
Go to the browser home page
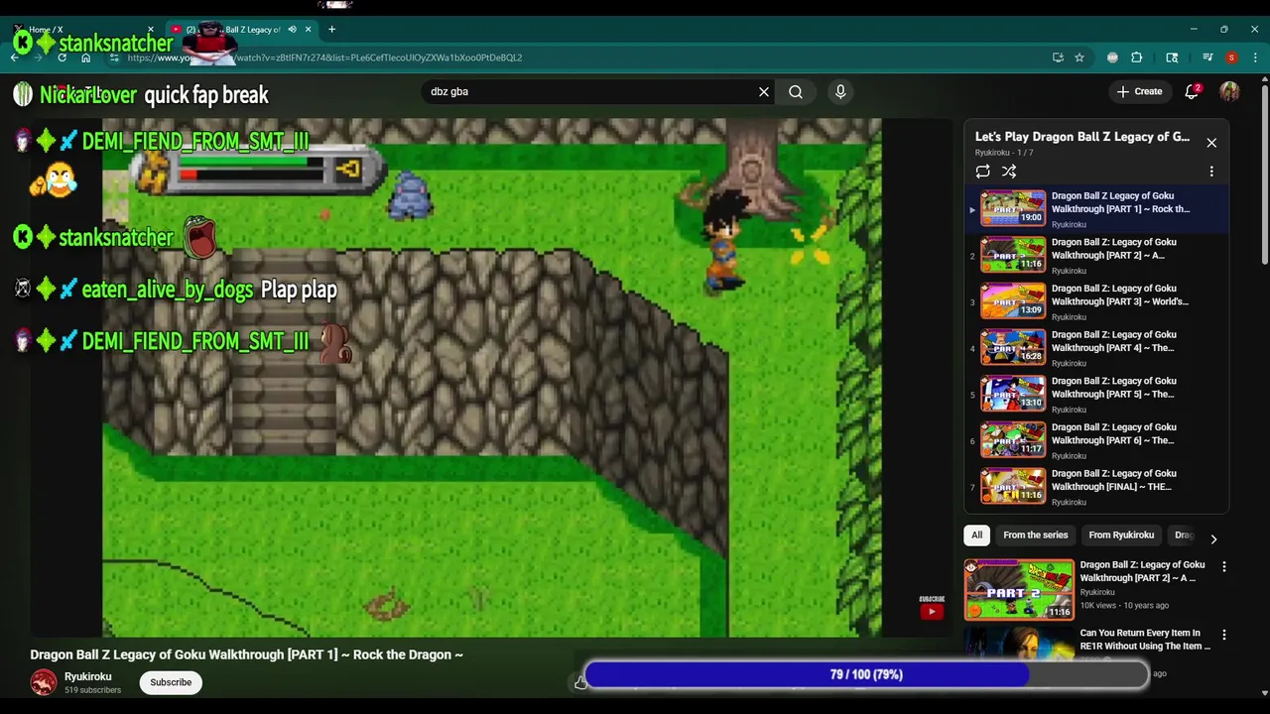87,58
